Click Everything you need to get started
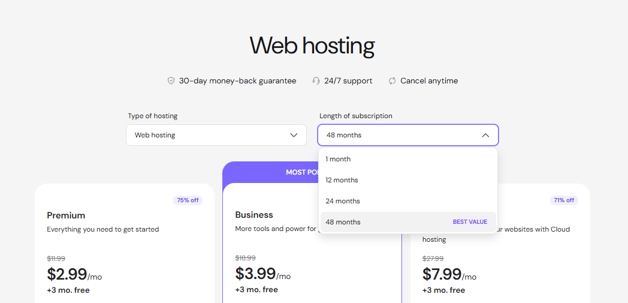The image size is (628, 303). coord(103,230)
